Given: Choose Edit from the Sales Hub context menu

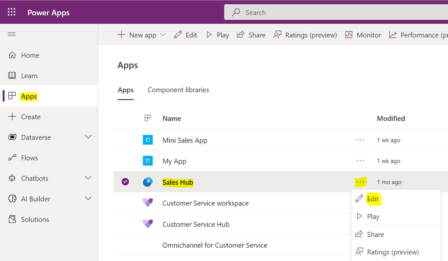Looking at the screenshot, I should point(396,199).
